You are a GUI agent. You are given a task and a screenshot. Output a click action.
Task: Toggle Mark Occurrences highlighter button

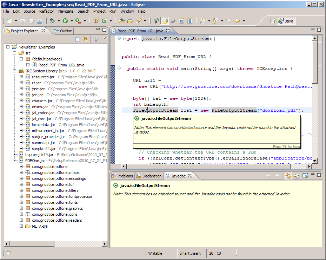point(165,21)
